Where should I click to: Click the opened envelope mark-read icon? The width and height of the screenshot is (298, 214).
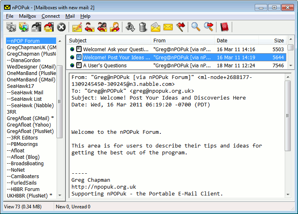click(155, 27)
